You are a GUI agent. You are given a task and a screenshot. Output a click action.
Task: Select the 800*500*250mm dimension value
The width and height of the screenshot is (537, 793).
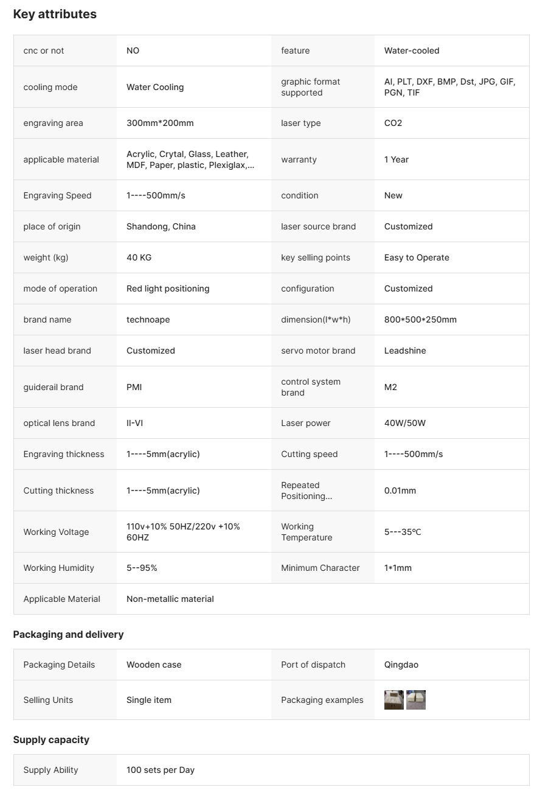[x=420, y=320]
